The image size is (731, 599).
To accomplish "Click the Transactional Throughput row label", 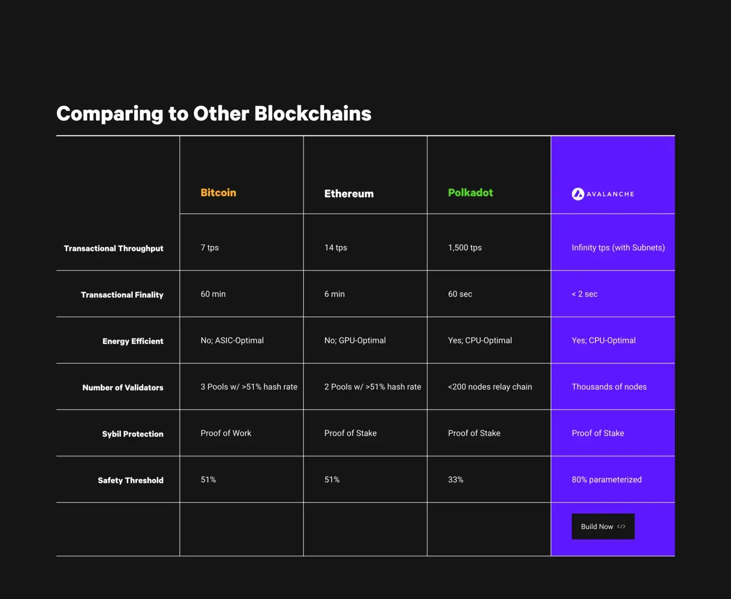I will pos(113,248).
